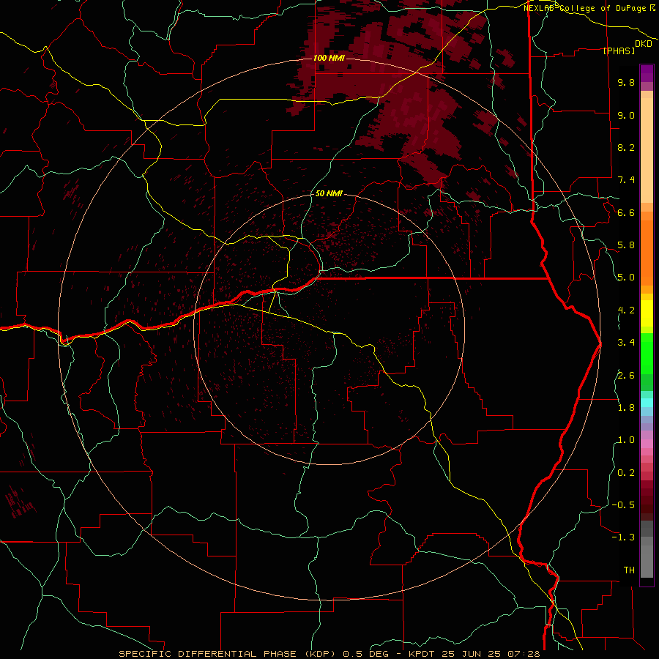Select the 6.6 legend value
659x659 pixels.
[x=626, y=212]
